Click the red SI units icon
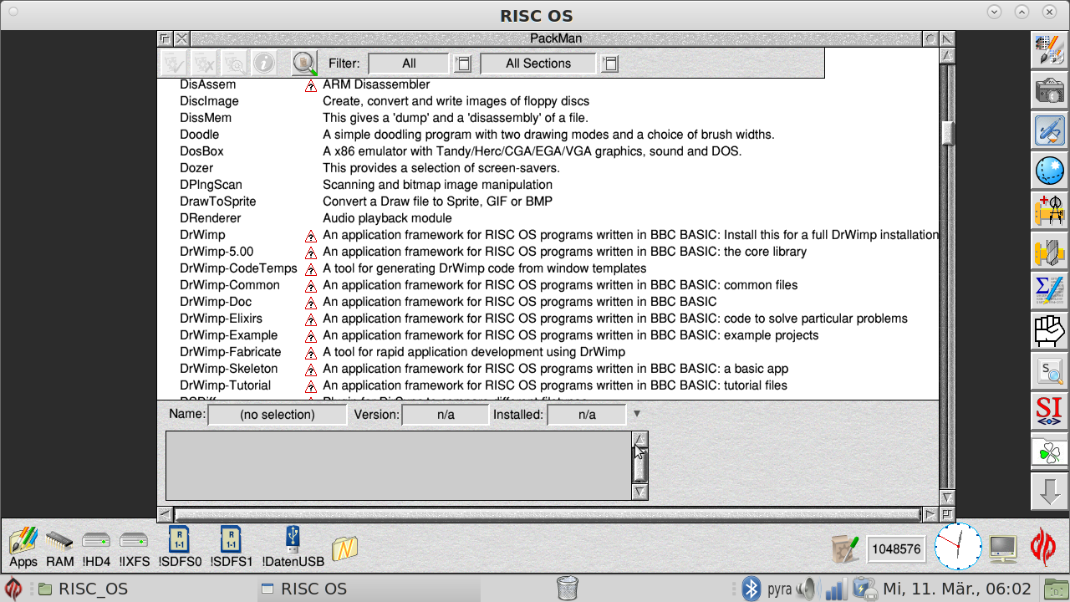 1049,411
